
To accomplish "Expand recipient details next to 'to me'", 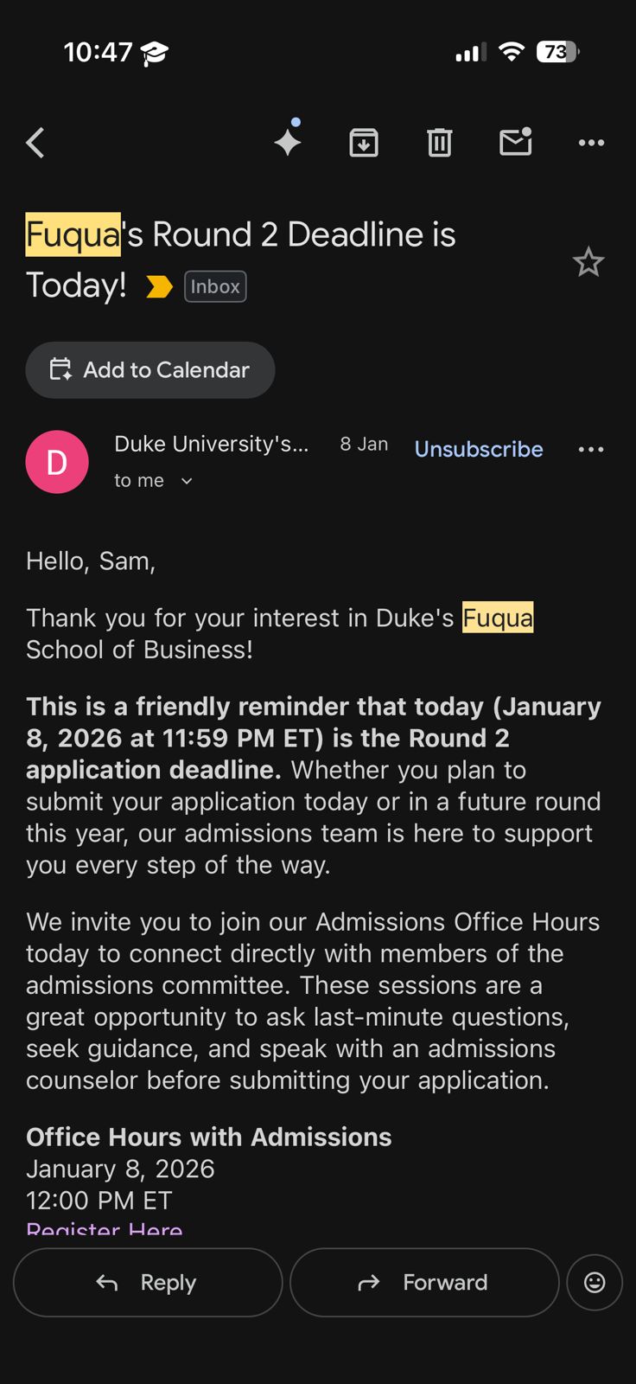I will click(x=187, y=481).
